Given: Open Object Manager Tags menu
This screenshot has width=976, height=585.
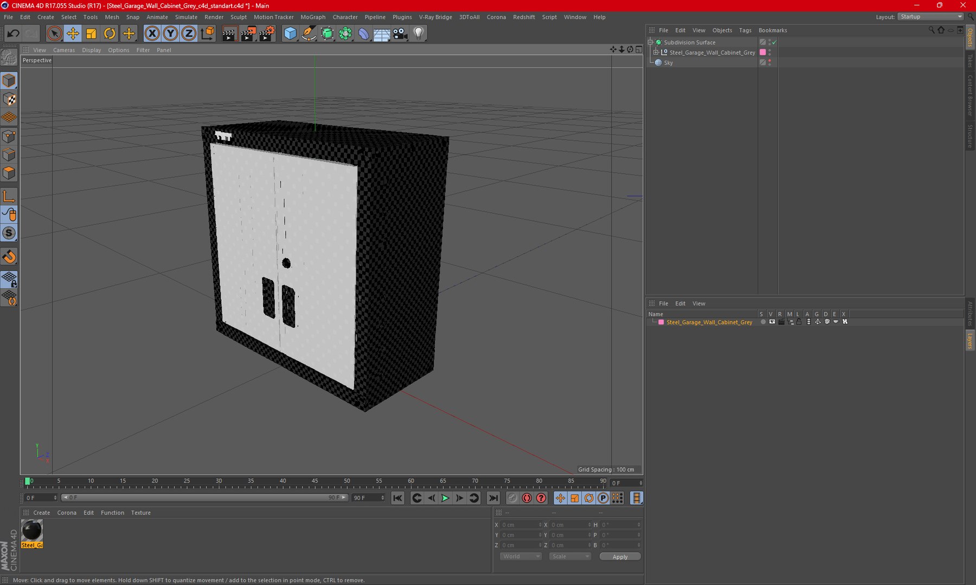Looking at the screenshot, I should 745,30.
